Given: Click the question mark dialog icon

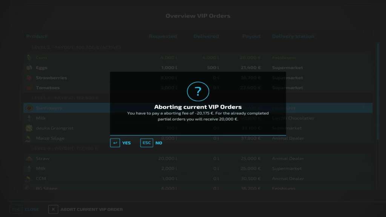Looking at the screenshot, I should 198,92.
